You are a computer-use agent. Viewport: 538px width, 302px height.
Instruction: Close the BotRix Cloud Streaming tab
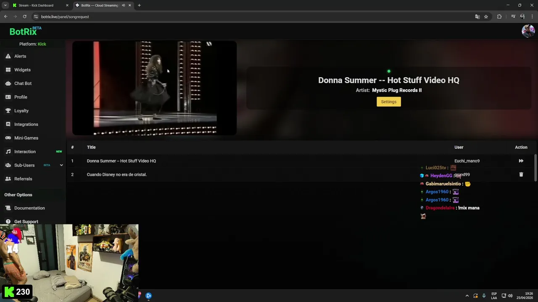tap(129, 5)
